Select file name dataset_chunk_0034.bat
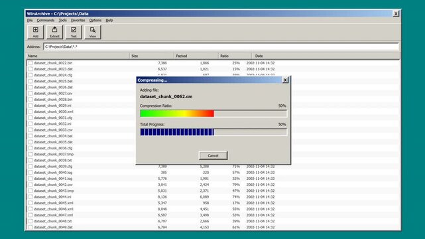 point(53,136)
